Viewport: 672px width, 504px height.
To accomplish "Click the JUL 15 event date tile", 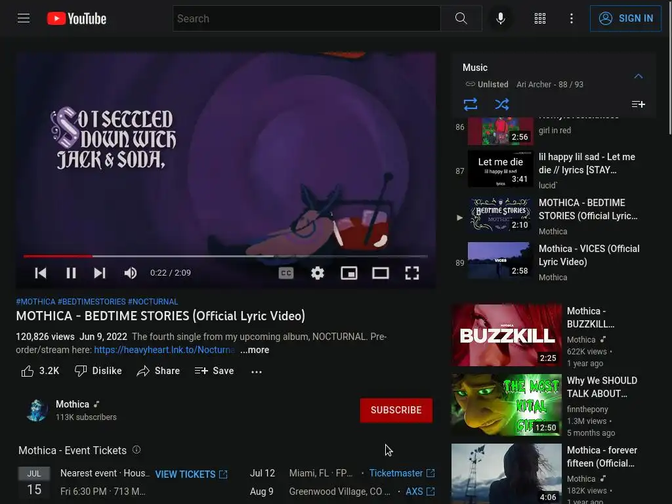I will 34,482.
